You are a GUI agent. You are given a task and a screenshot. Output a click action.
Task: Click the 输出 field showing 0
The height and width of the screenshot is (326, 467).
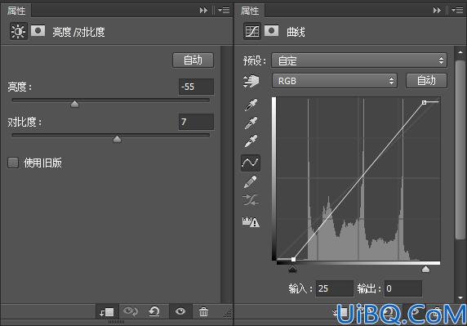[403, 288]
